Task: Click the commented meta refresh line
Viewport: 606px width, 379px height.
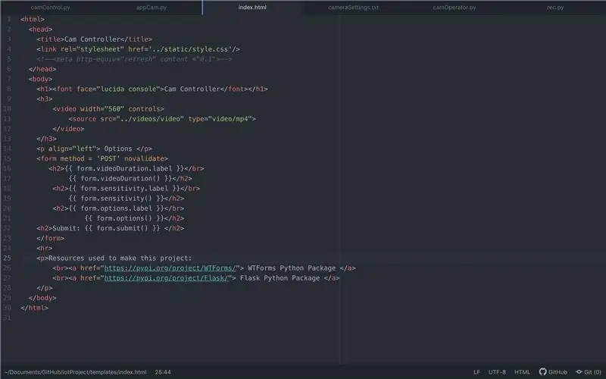Action: 134,59
